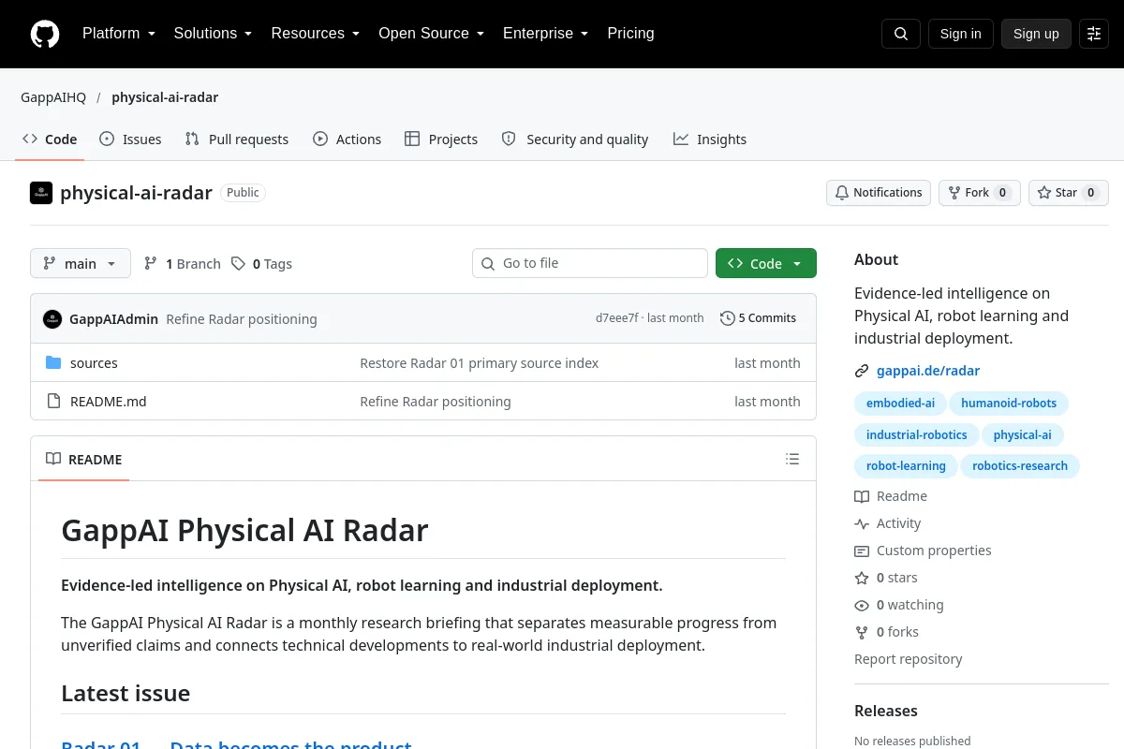Screen dimensions: 1124x749
Task: Open the Platform dropdown menu
Action: click(119, 34)
